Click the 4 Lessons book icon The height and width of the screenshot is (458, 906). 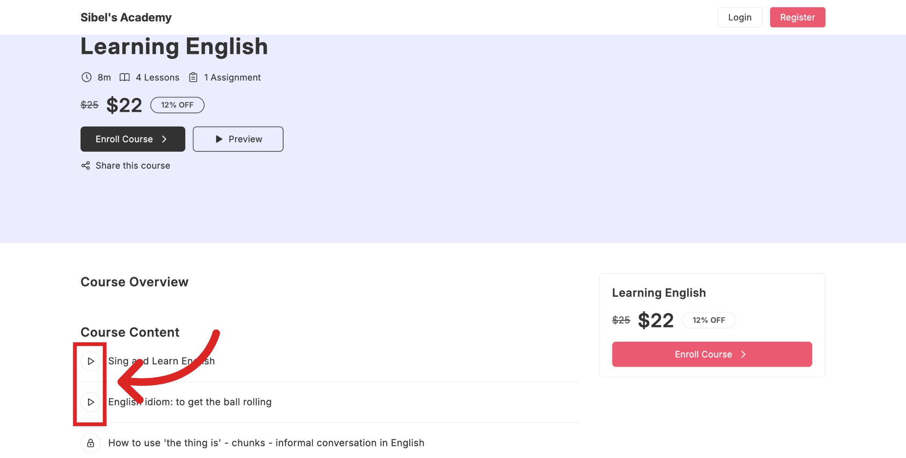tap(125, 77)
